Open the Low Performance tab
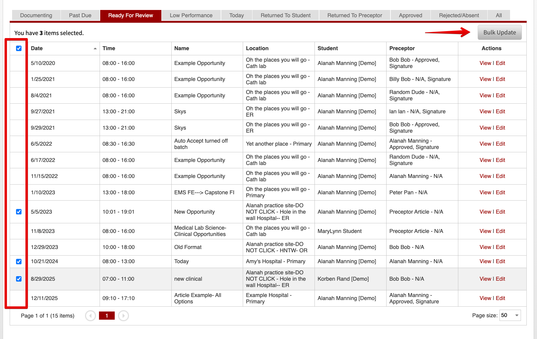Viewport: 537px width, 339px height. click(x=191, y=15)
